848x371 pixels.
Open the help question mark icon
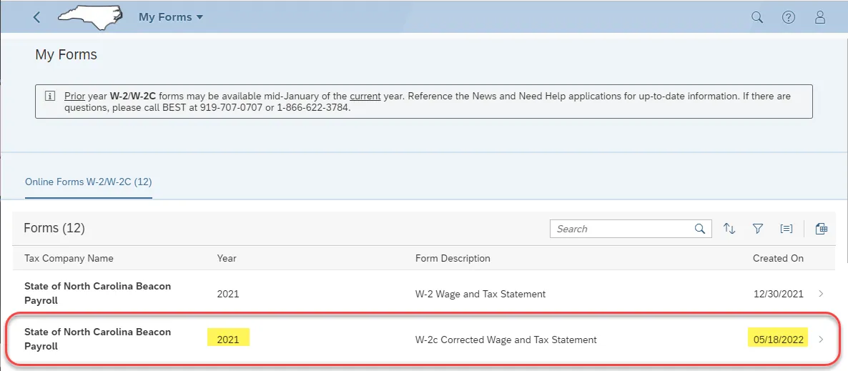coord(789,17)
